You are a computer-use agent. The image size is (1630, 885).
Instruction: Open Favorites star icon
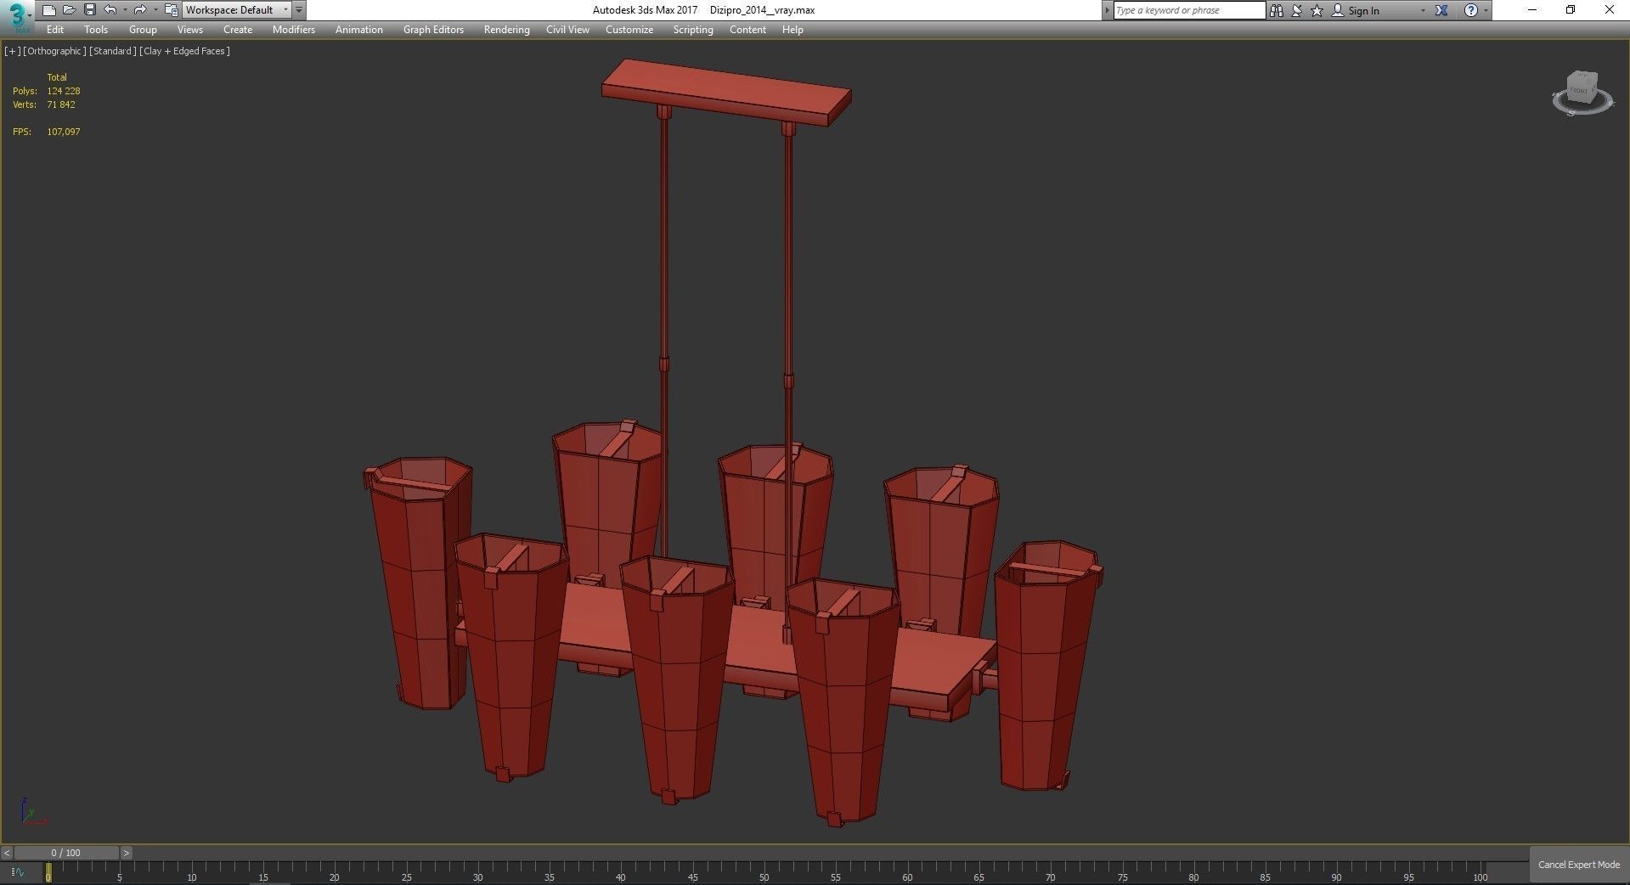1317,10
